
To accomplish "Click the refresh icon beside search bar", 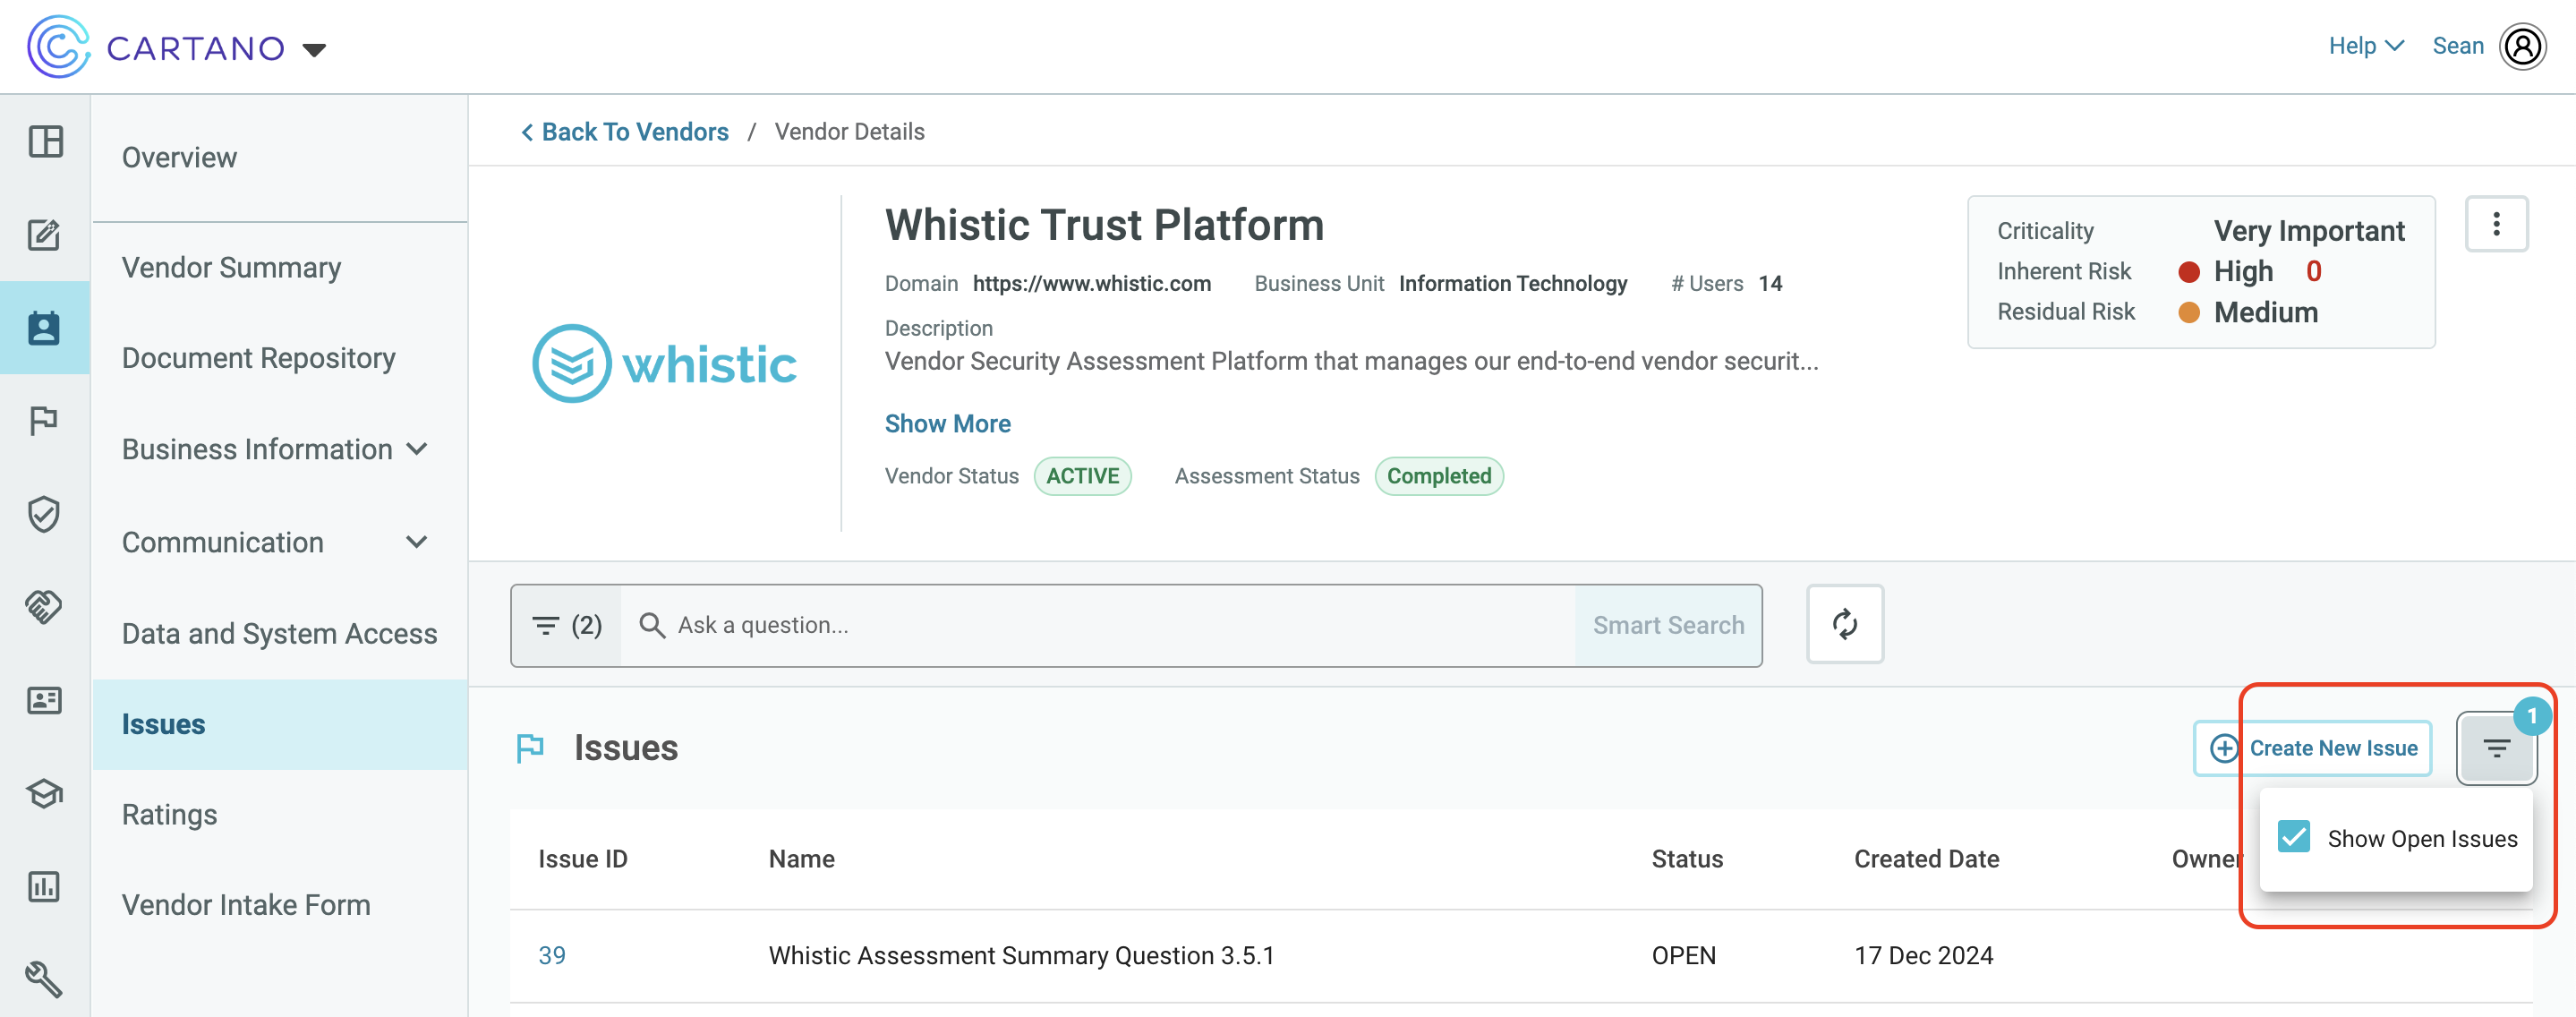I will (x=1845, y=624).
